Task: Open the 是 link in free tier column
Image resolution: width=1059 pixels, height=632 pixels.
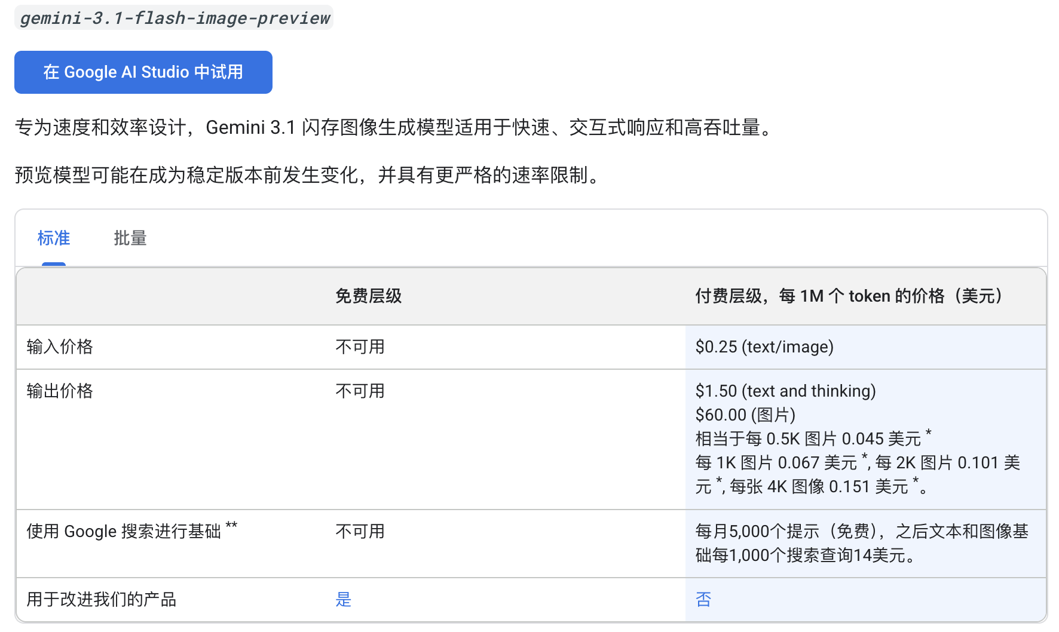Action: coord(344,600)
